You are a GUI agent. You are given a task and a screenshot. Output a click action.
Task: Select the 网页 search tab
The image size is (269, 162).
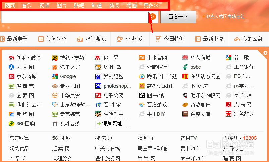pos(10,5)
